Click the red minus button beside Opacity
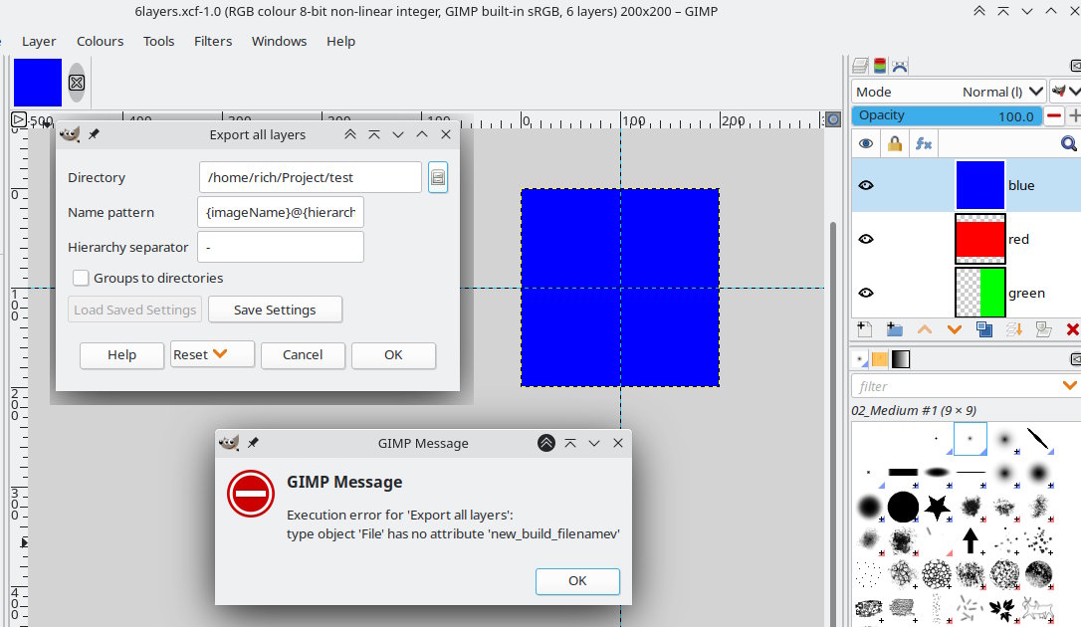Screen dimensions: 1081x627 click(1053, 115)
